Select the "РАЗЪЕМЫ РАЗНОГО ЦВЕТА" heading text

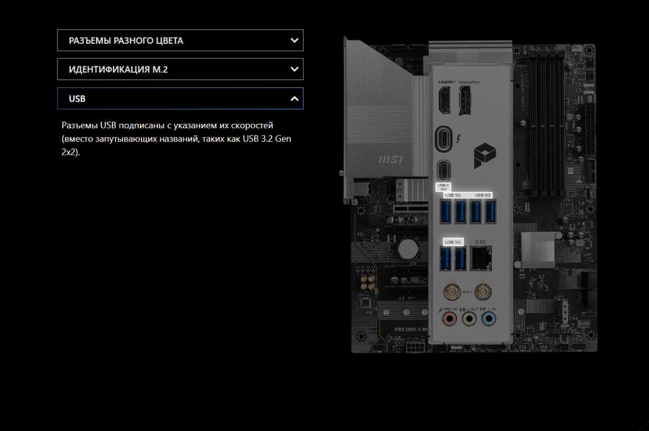(126, 41)
